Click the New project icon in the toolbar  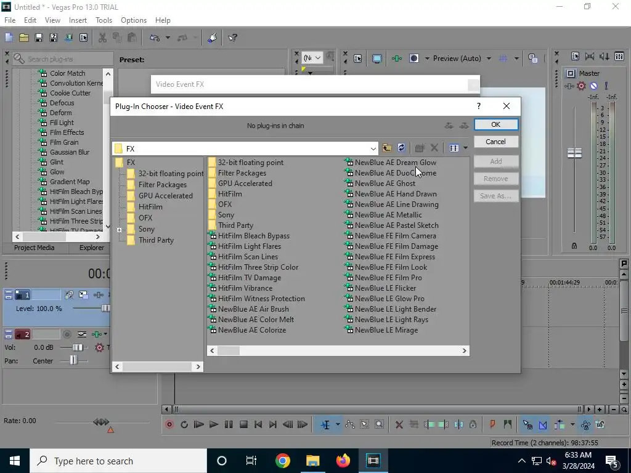coord(9,38)
